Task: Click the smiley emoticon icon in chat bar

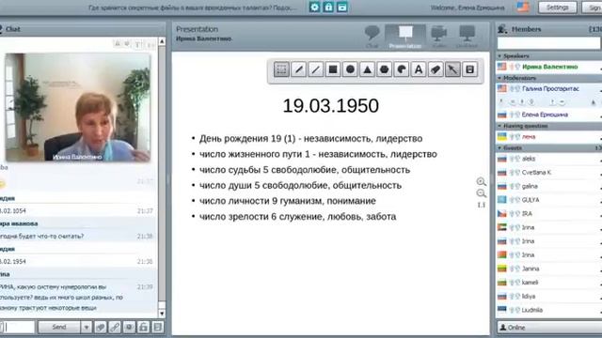Action: click(x=129, y=327)
